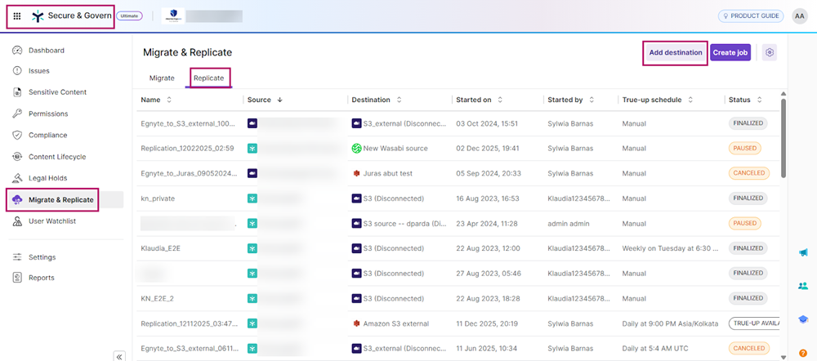Click the settings gear next to Create job
The width and height of the screenshot is (817, 361).
coord(769,52)
